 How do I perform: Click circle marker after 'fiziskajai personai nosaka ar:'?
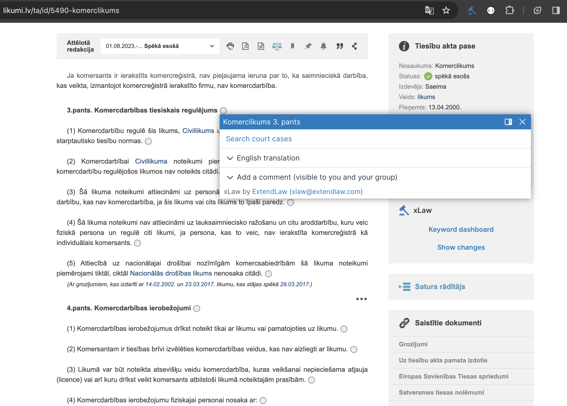point(263,401)
